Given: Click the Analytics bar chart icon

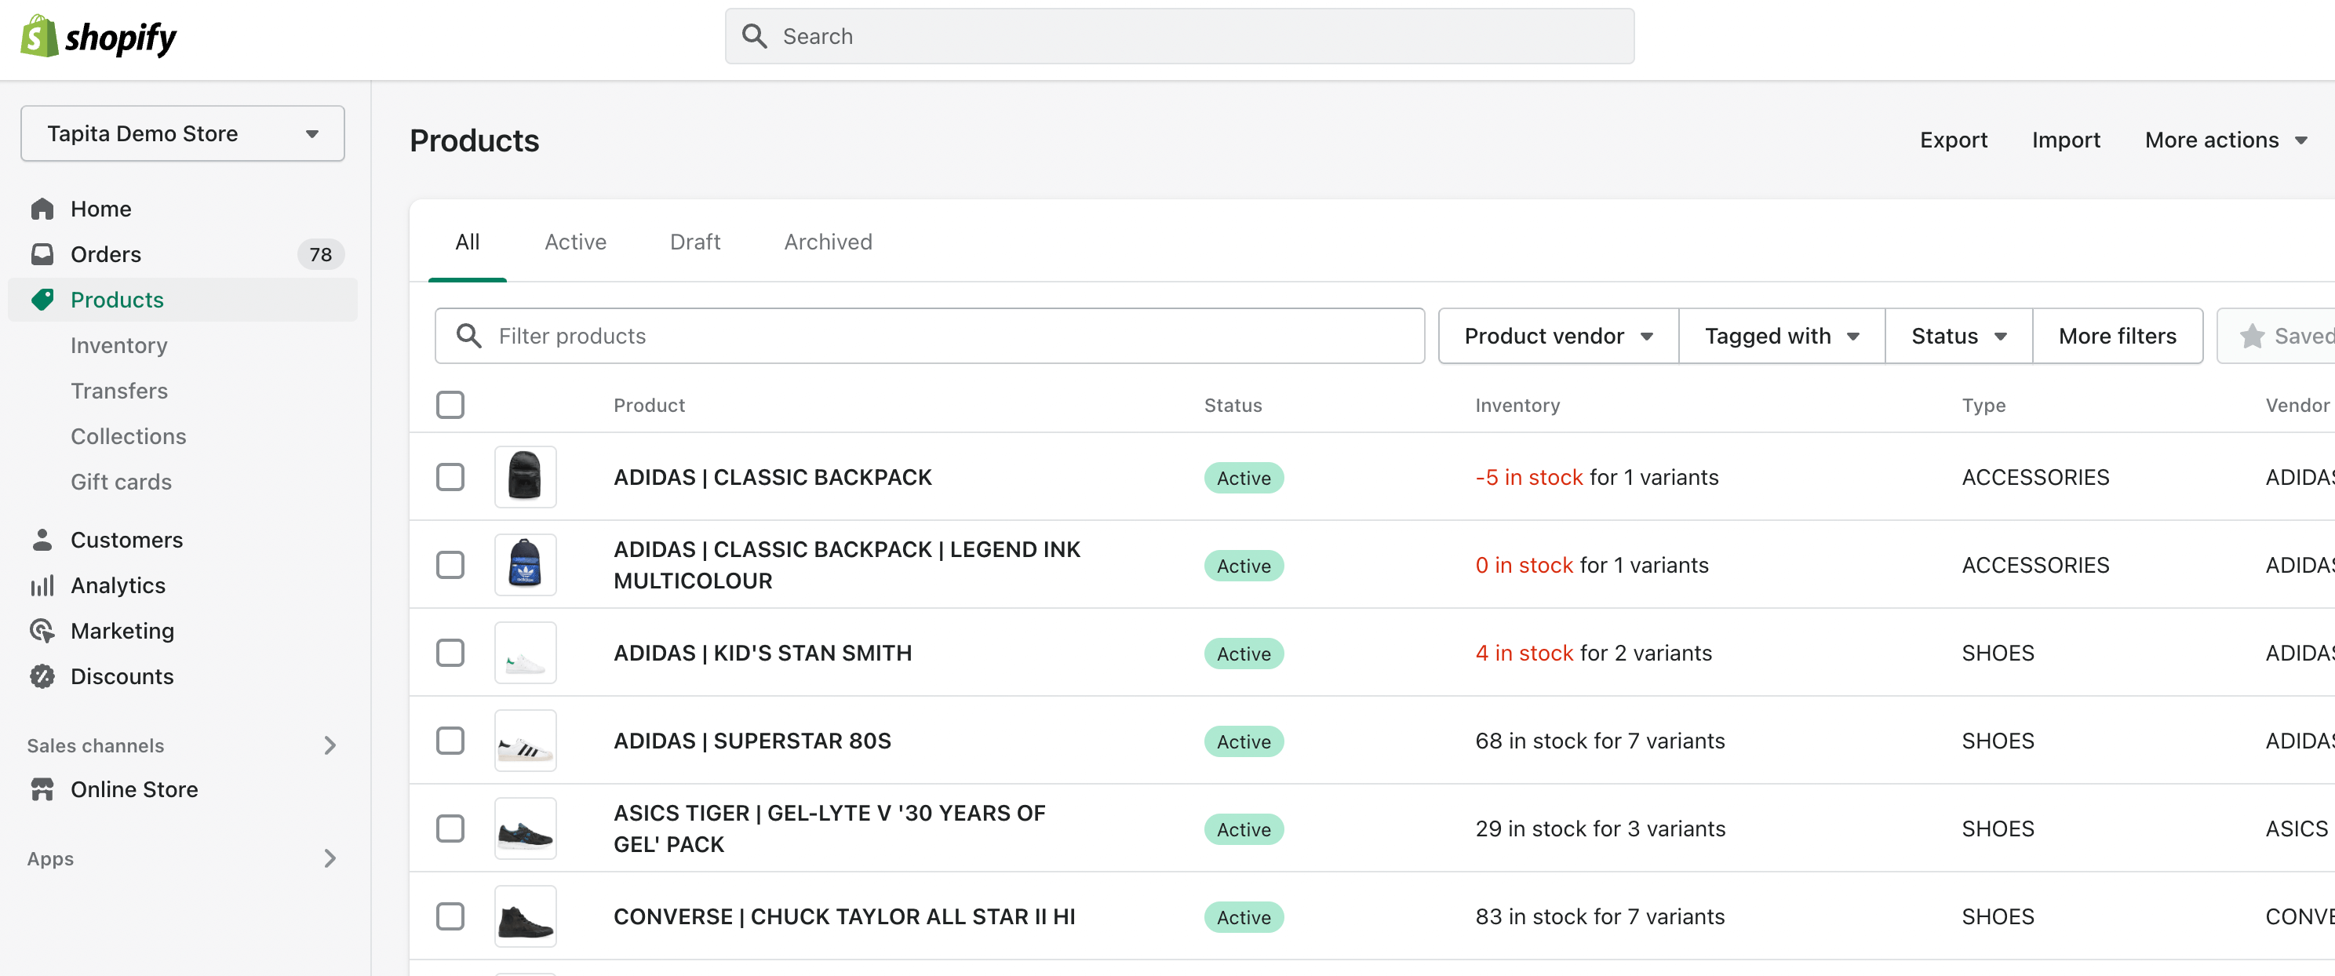Looking at the screenshot, I should [42, 585].
